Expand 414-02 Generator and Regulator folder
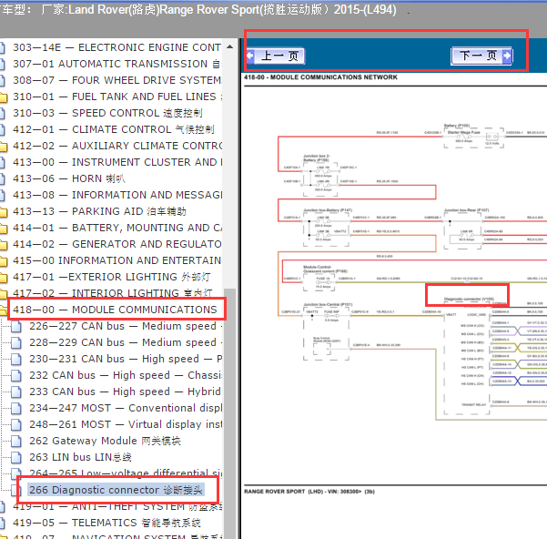This screenshot has width=547, height=539. 116,244
